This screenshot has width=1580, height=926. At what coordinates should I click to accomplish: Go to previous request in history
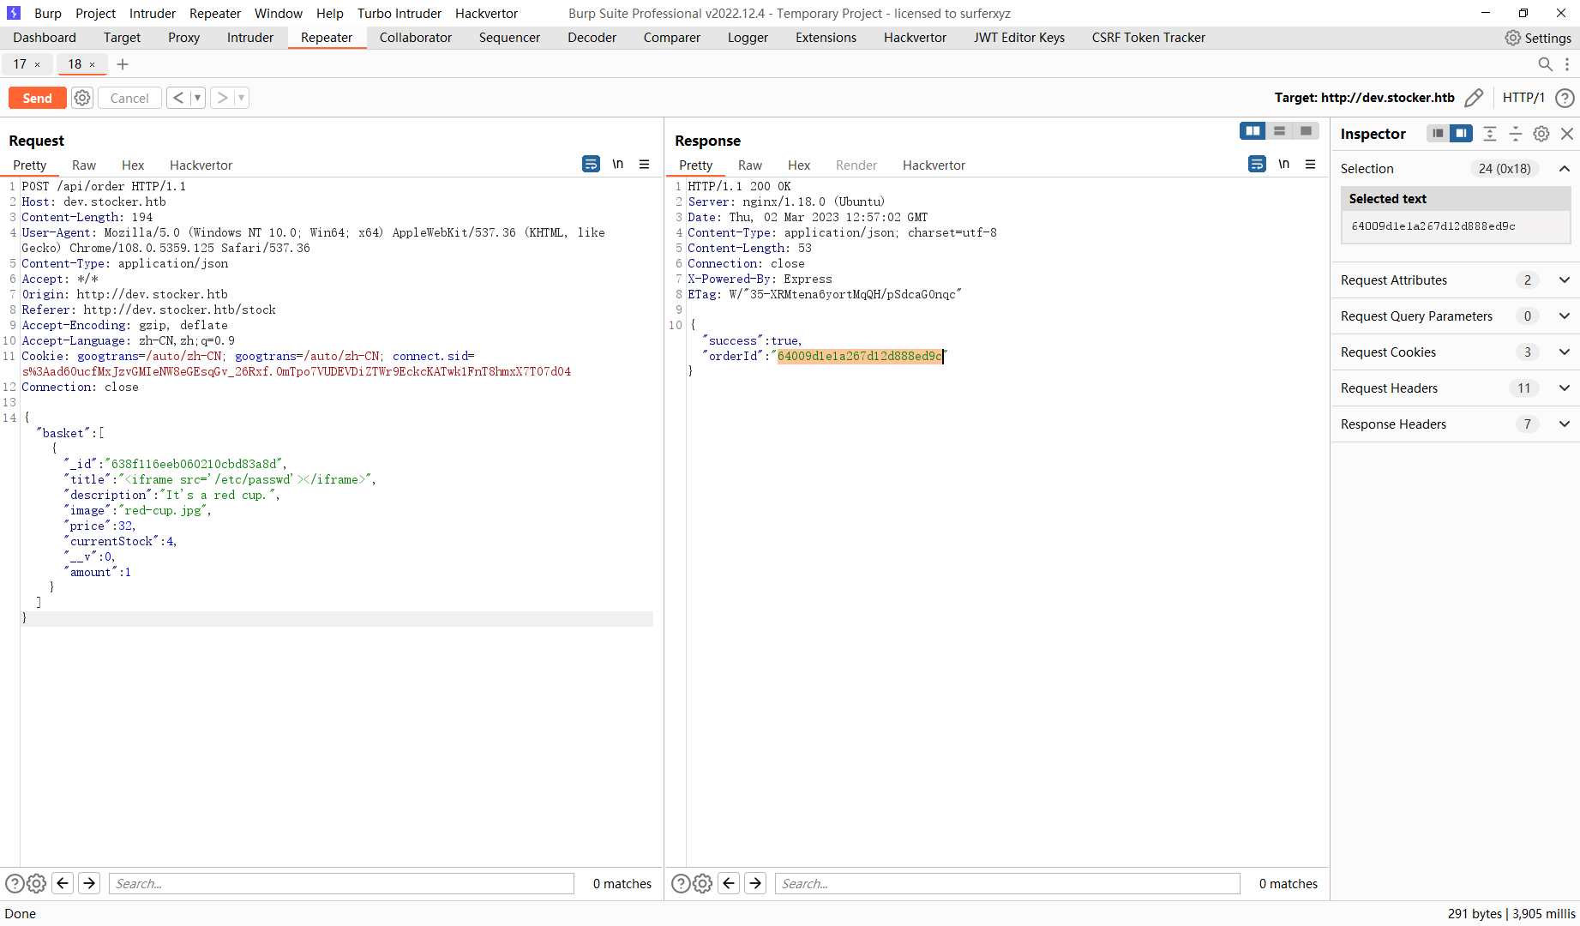click(x=178, y=98)
